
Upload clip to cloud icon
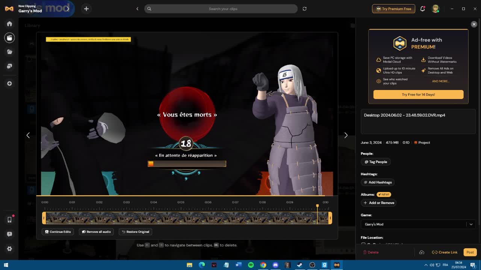(422, 252)
